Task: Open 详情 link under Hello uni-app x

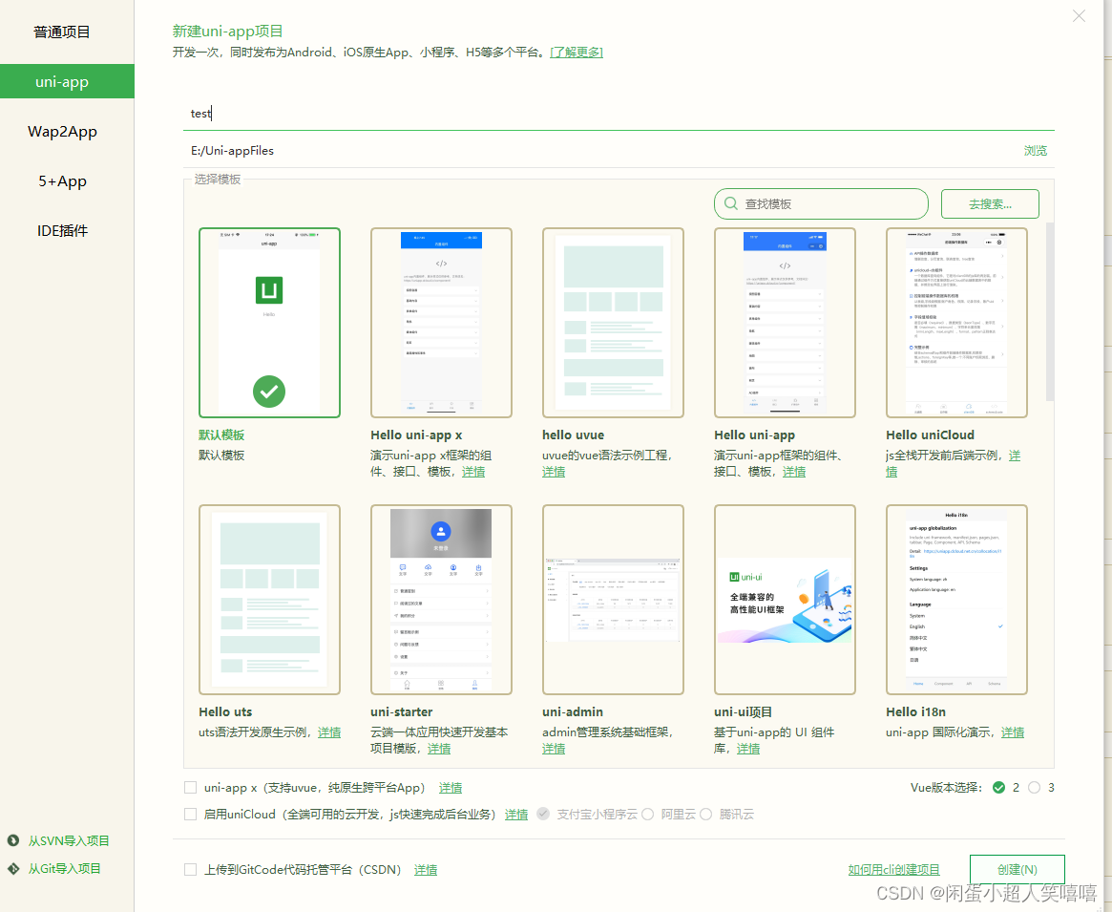Action: pyautogui.click(x=473, y=472)
